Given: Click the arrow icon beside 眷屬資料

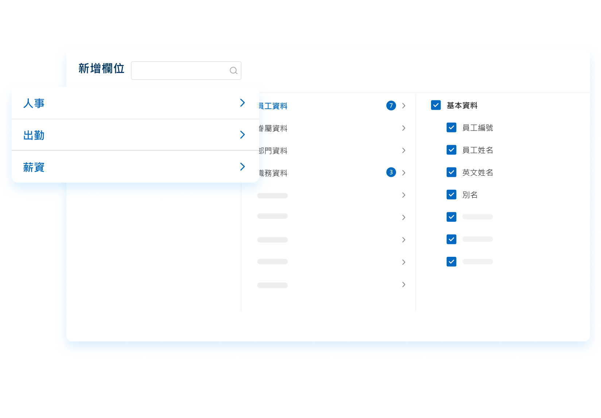Looking at the screenshot, I should point(404,128).
